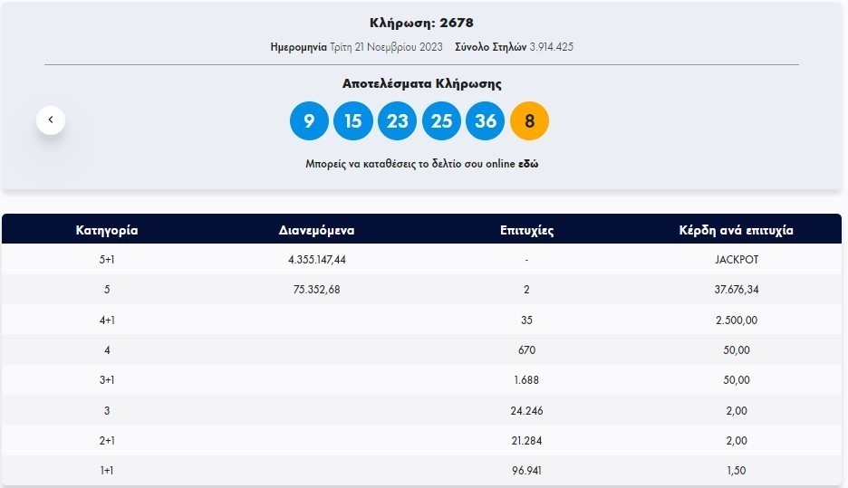The height and width of the screenshot is (488, 848).
Task: Click the orange joker ball 8
Action: [x=530, y=121]
